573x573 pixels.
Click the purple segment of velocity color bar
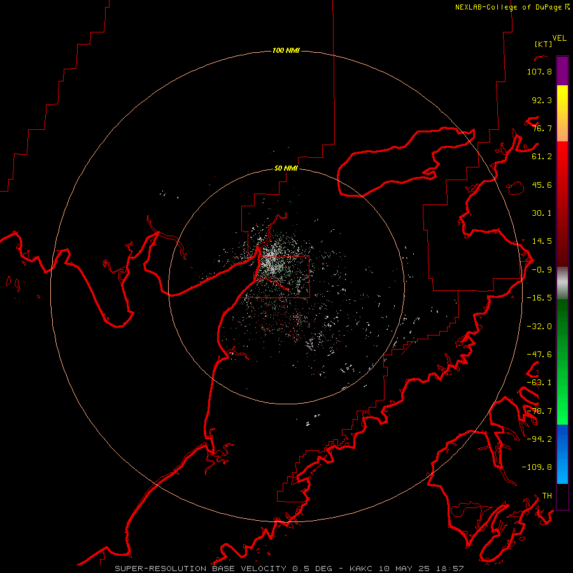(562, 71)
